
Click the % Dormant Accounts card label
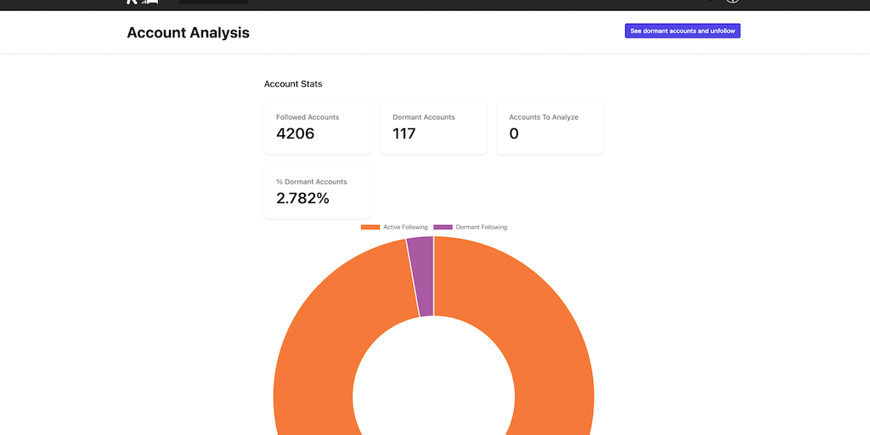tap(311, 182)
